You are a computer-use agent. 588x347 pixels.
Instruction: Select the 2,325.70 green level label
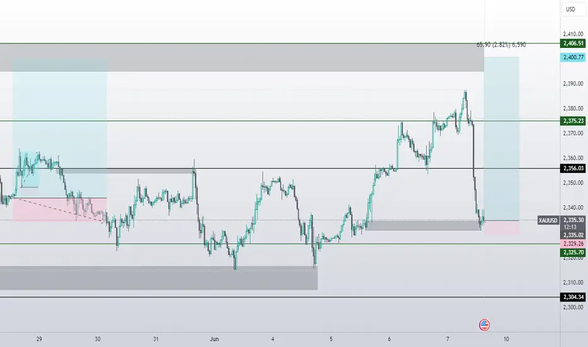pyautogui.click(x=573, y=252)
